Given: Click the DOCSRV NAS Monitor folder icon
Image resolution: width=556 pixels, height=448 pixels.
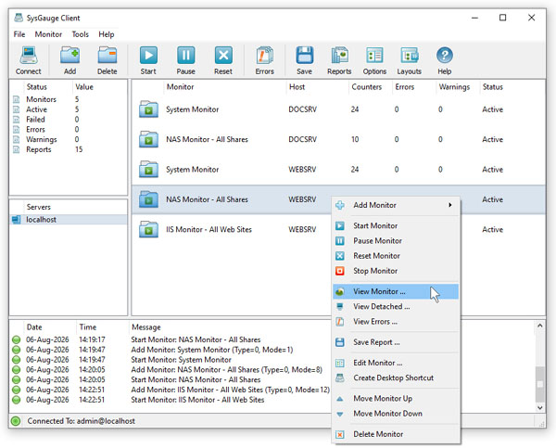Looking at the screenshot, I should 148,139.
